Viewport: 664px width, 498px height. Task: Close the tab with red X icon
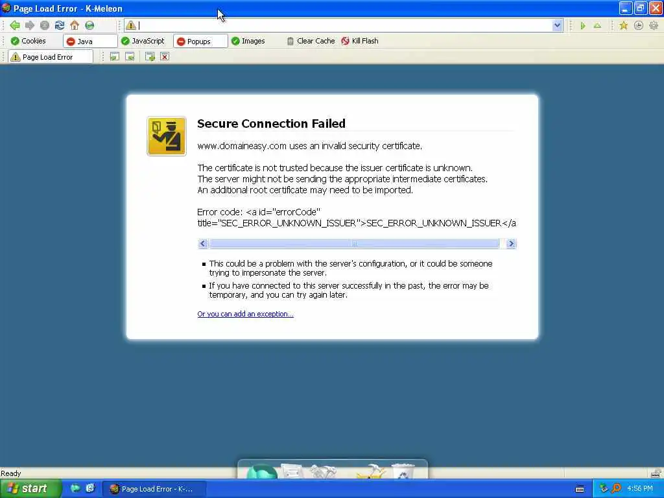(165, 57)
